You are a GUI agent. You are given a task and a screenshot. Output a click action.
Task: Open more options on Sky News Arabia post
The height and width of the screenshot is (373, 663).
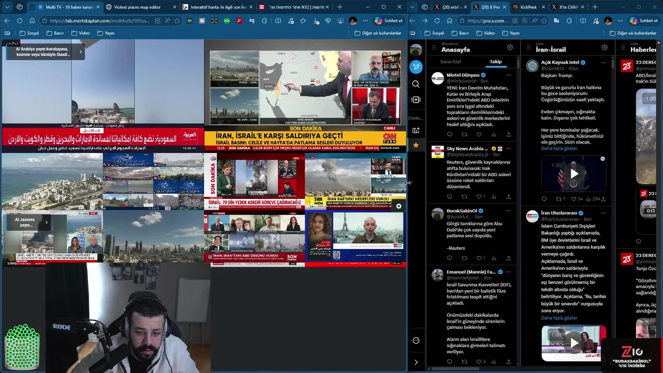[x=508, y=149]
